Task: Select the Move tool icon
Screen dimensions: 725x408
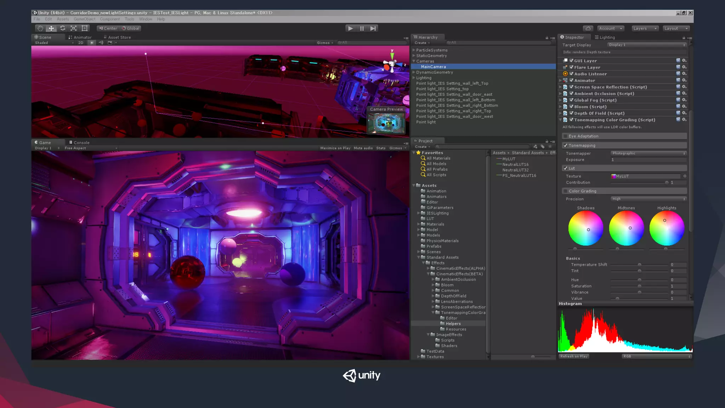Action: point(51,28)
